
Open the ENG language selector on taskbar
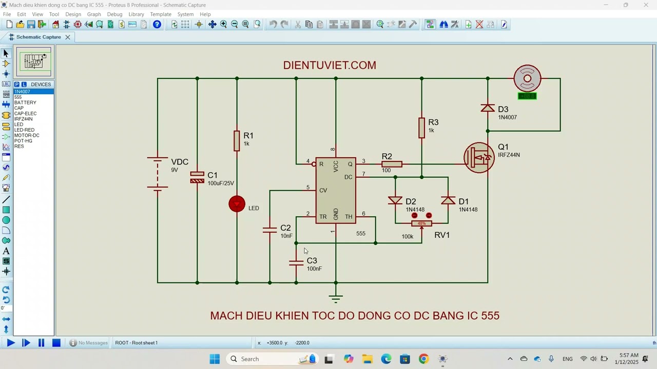pos(567,359)
